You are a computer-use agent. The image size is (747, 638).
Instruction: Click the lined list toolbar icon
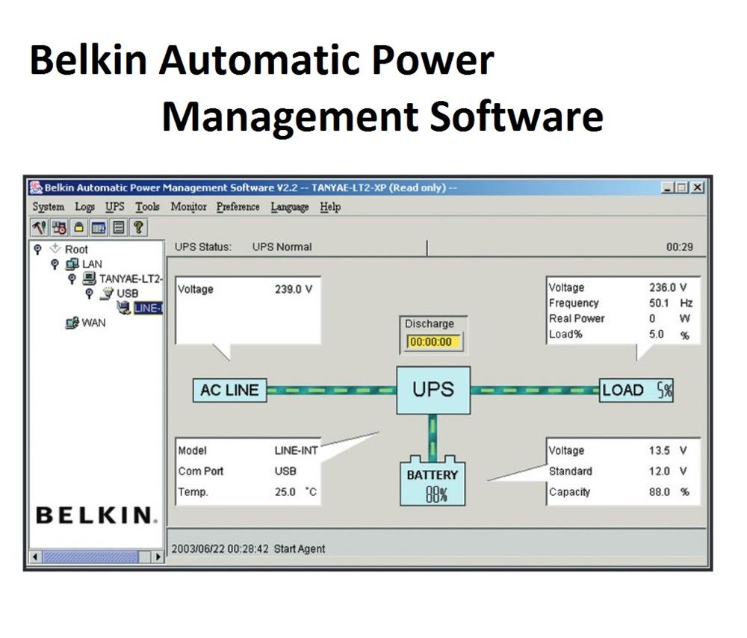tap(119, 227)
